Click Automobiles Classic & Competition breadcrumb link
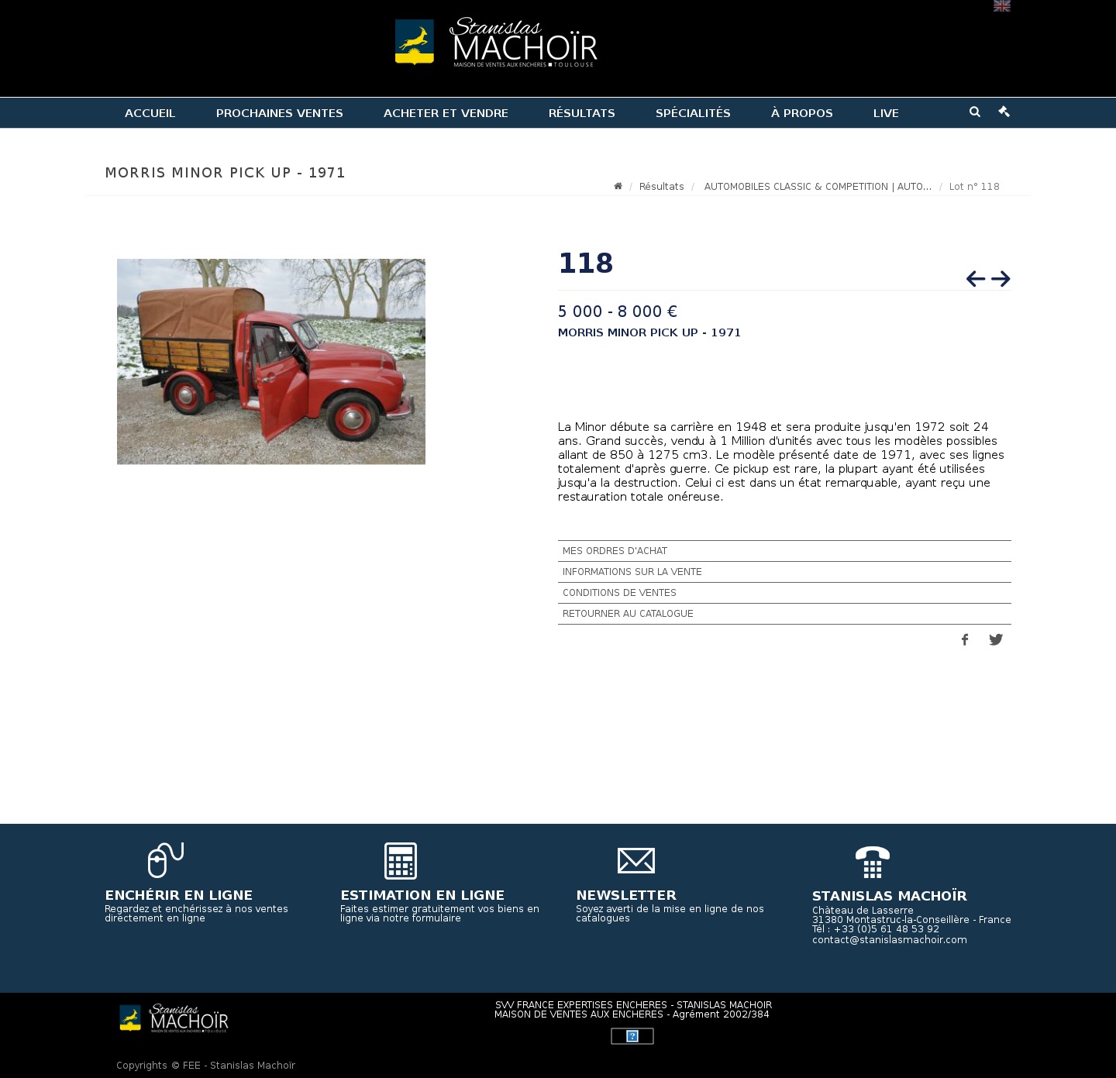The image size is (1116, 1078). (818, 186)
